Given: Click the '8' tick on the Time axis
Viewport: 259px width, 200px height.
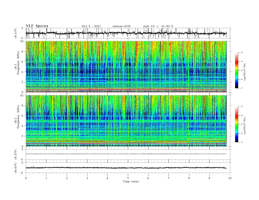Looking at the screenshot, I should click(189, 178).
